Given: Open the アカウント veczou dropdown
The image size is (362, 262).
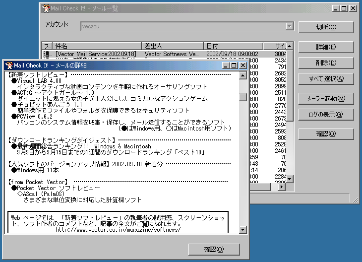Looking at the screenshot, I should [289, 26].
